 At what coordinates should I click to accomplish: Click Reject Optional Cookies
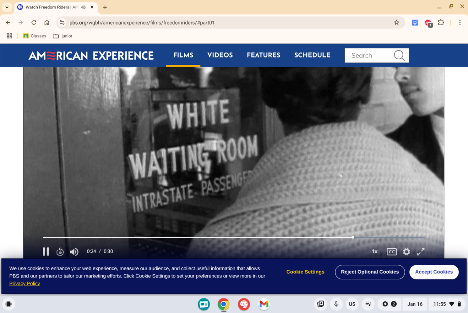(370, 272)
